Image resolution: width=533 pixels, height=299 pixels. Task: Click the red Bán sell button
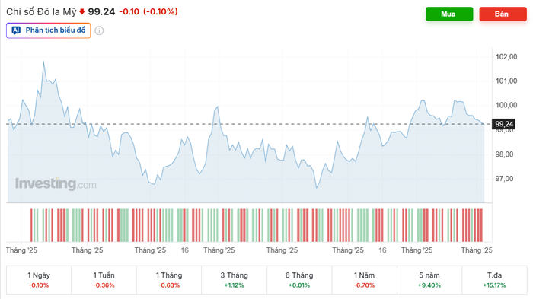click(503, 14)
